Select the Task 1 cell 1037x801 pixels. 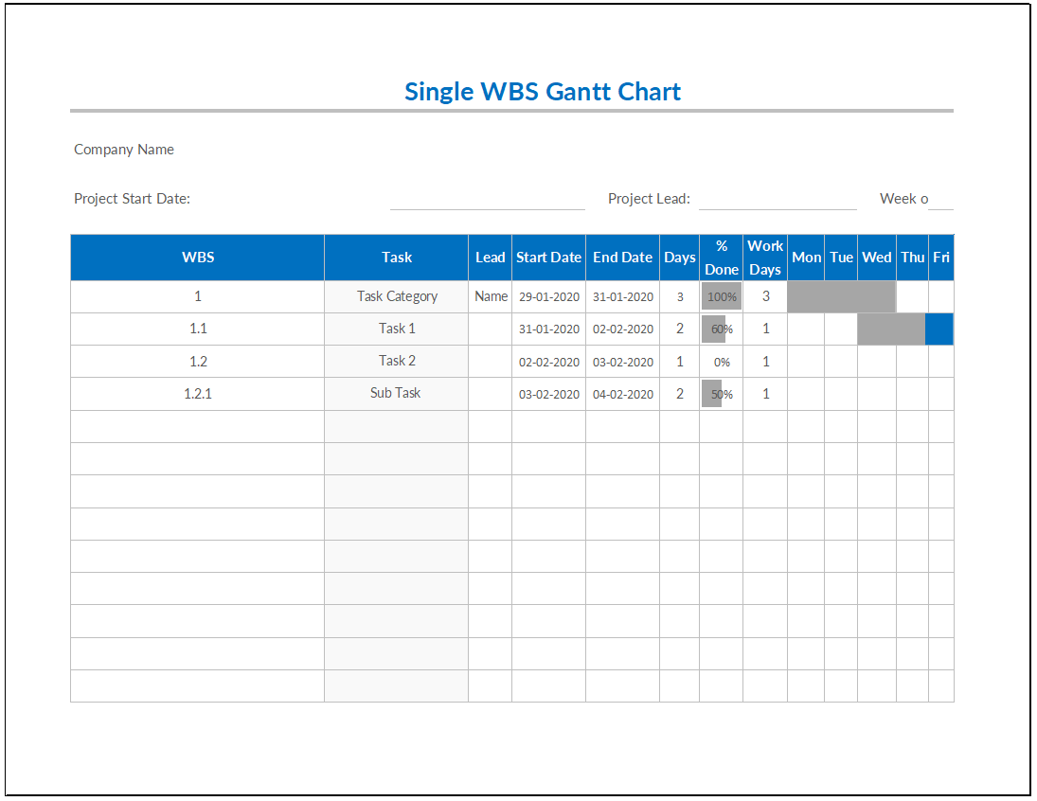397,329
